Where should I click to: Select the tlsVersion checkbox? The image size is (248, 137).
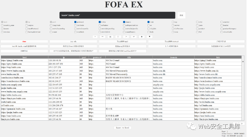[x=173, y=29]
